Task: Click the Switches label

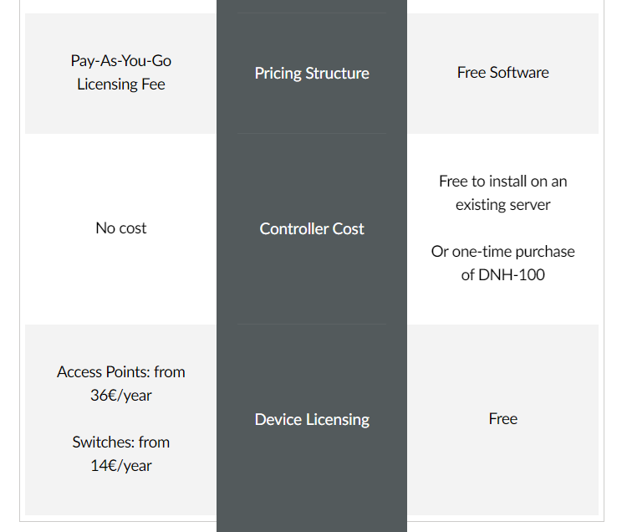Action: click(x=104, y=442)
